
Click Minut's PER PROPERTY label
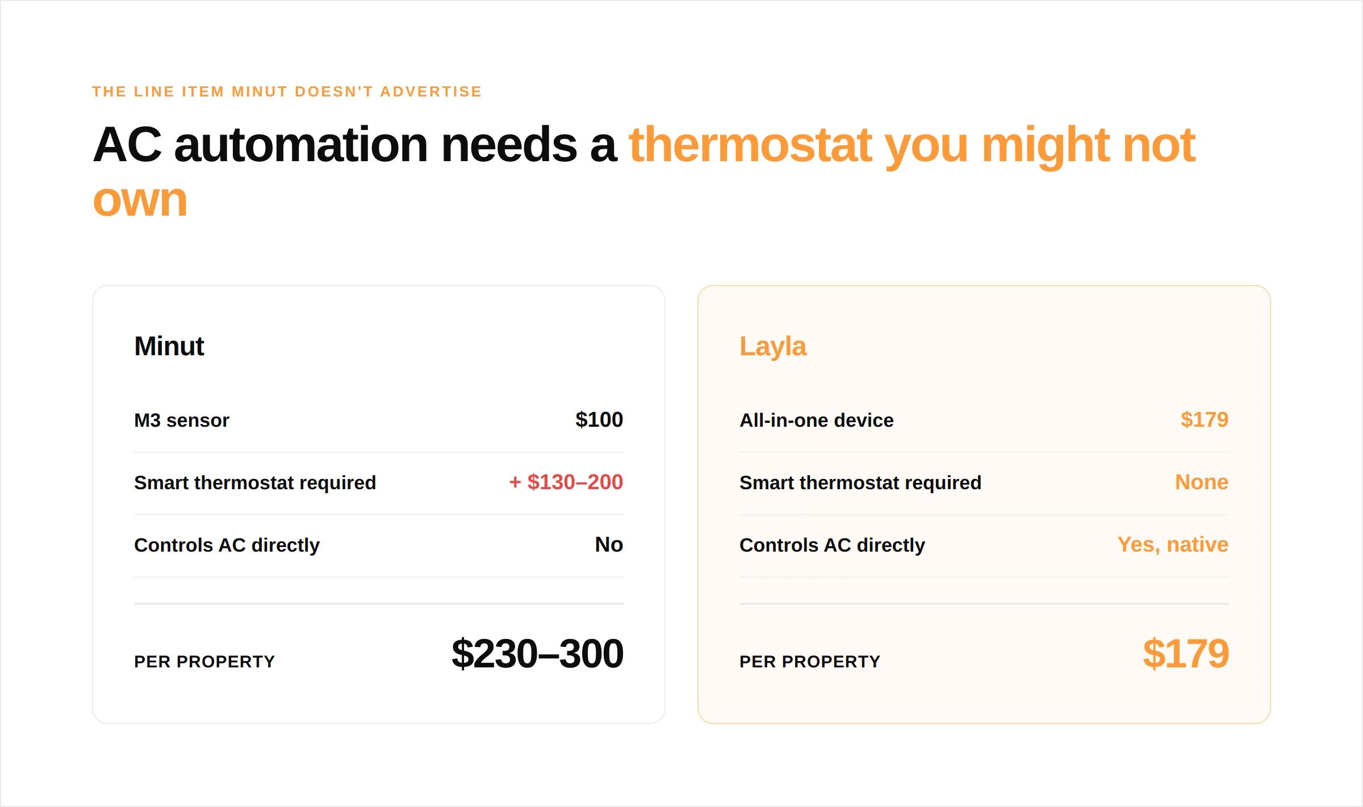(204, 662)
